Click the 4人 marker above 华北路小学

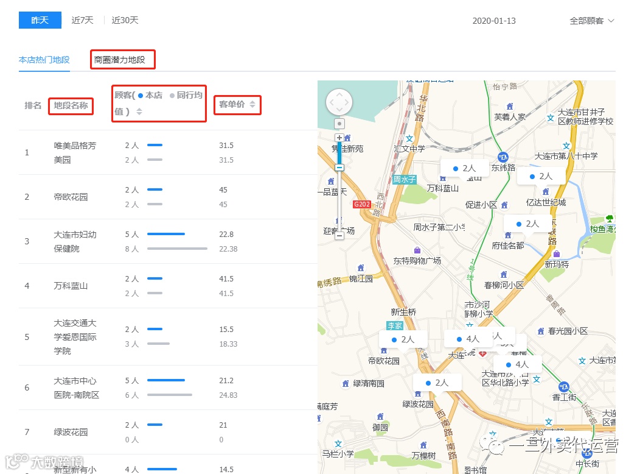(517, 364)
